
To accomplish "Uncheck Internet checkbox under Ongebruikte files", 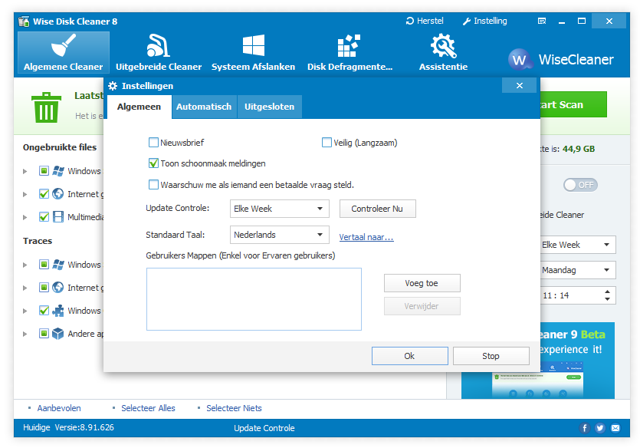I will tap(44, 193).
